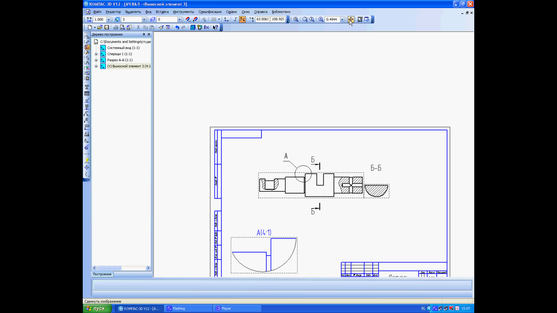
Task: Click the tree panel horizontal scrollbar
Action: pyautogui.click(x=121, y=268)
